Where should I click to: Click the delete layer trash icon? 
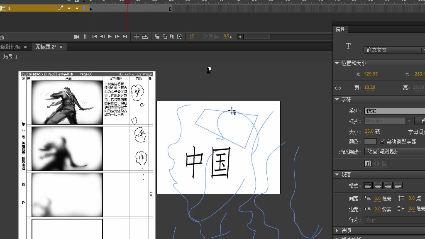pos(2,37)
